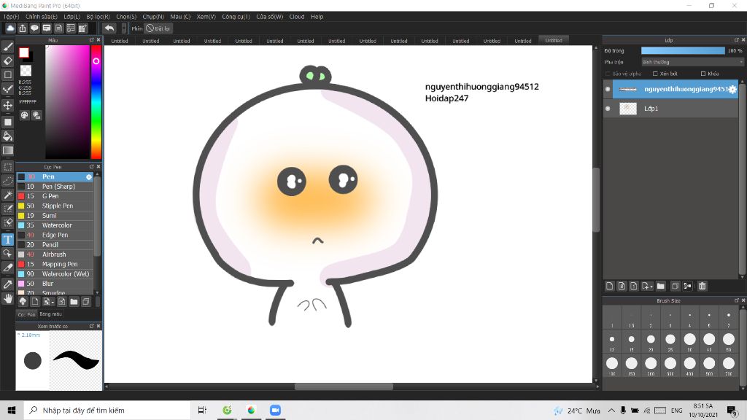This screenshot has height=420, width=747.
Task: Select the rectangle Select tool
Action: pos(7,167)
